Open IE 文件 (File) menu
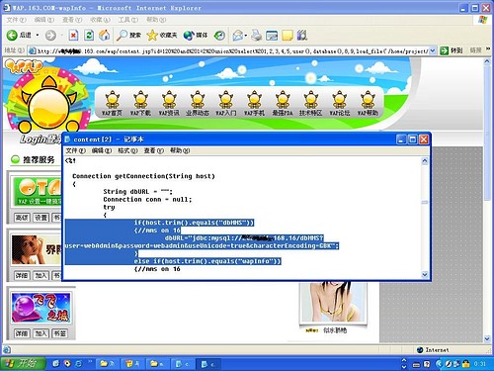Screen dimensions: 494x371 [16, 20]
